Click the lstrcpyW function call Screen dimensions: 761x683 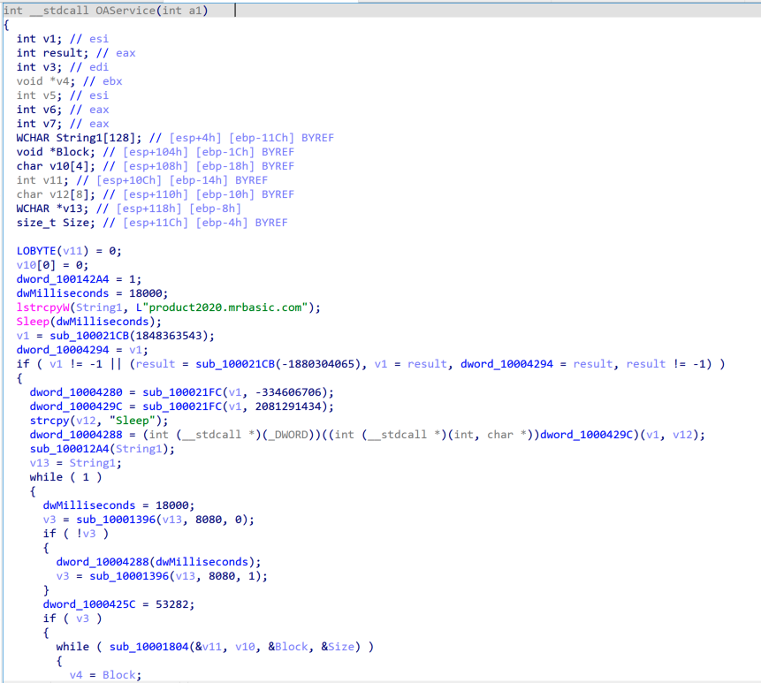42,307
